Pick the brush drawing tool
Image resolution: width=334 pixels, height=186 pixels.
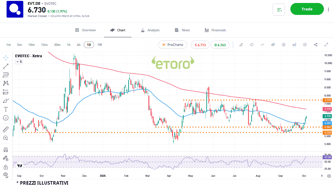[6, 100]
